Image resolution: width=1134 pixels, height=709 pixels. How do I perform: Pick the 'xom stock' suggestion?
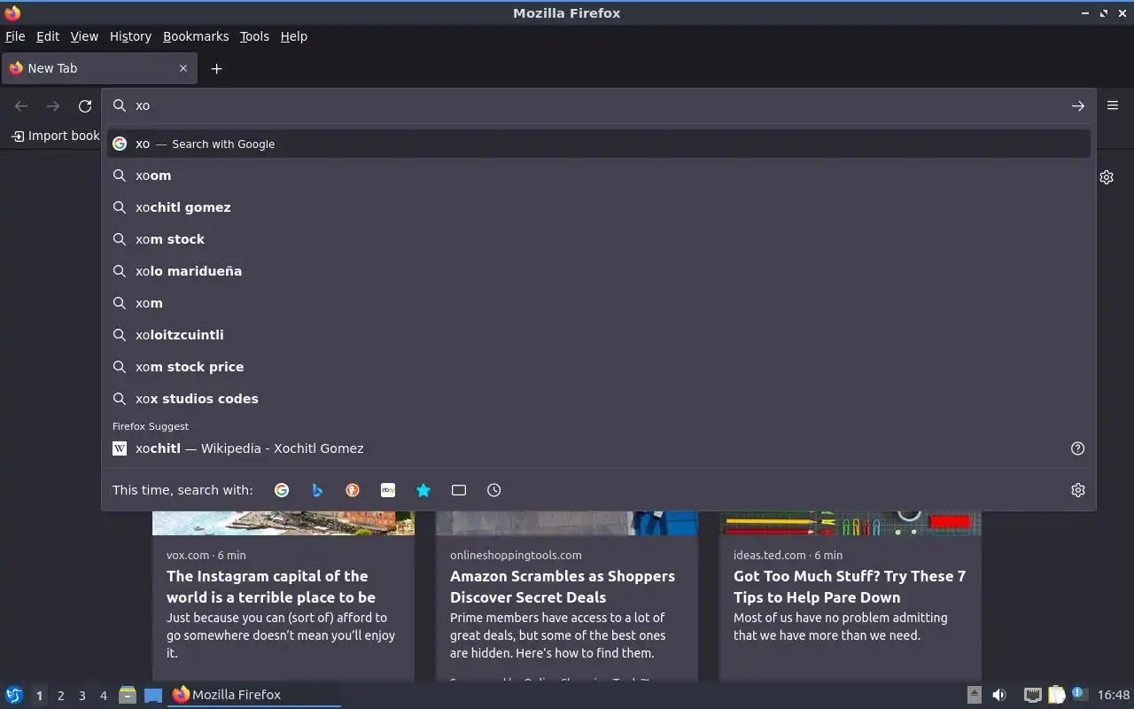[x=599, y=239]
